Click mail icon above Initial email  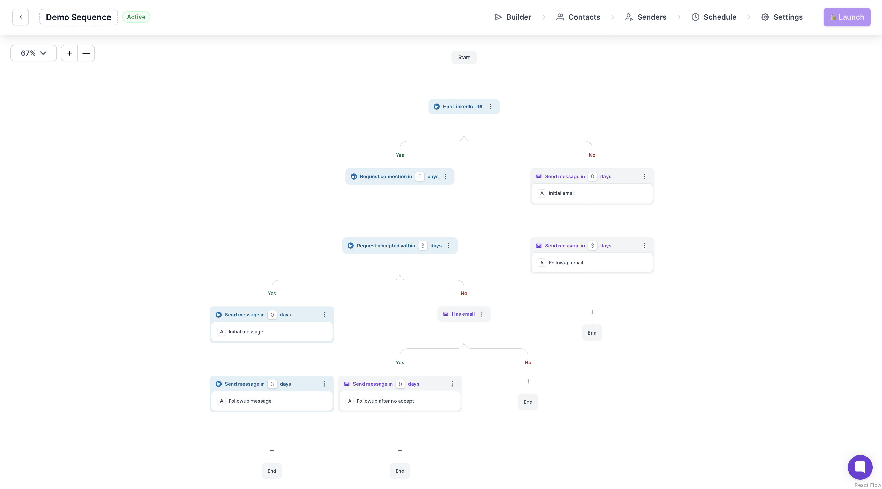pyautogui.click(x=539, y=176)
